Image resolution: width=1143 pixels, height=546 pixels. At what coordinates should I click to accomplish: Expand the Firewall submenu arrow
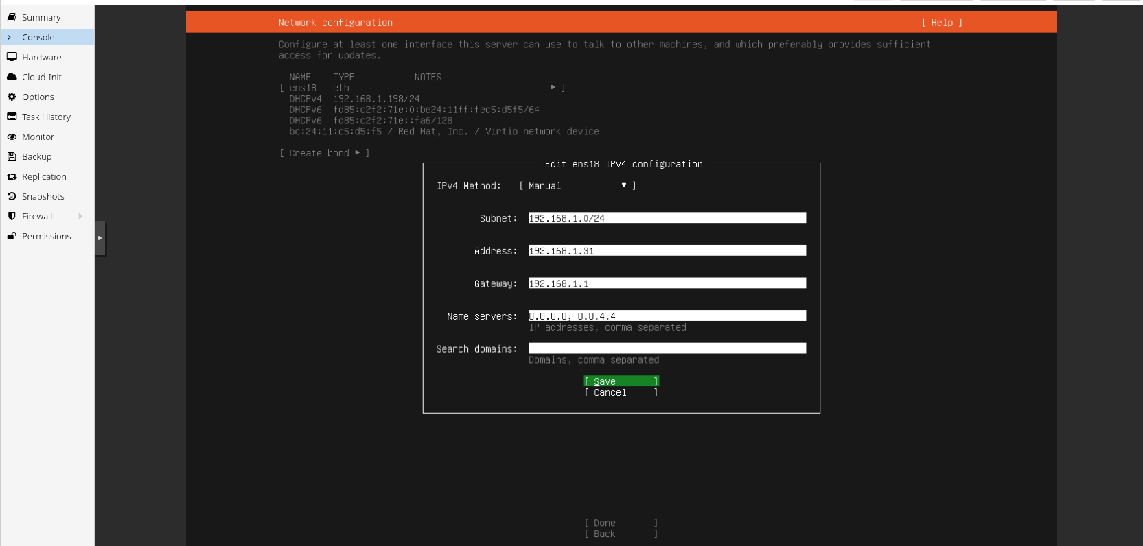click(80, 216)
